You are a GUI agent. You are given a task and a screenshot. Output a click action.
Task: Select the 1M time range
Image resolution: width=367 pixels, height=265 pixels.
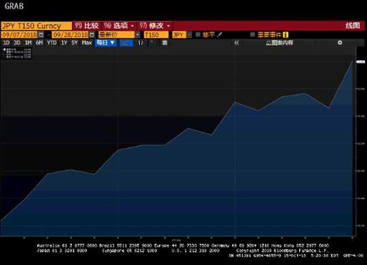pyautogui.click(x=28, y=43)
